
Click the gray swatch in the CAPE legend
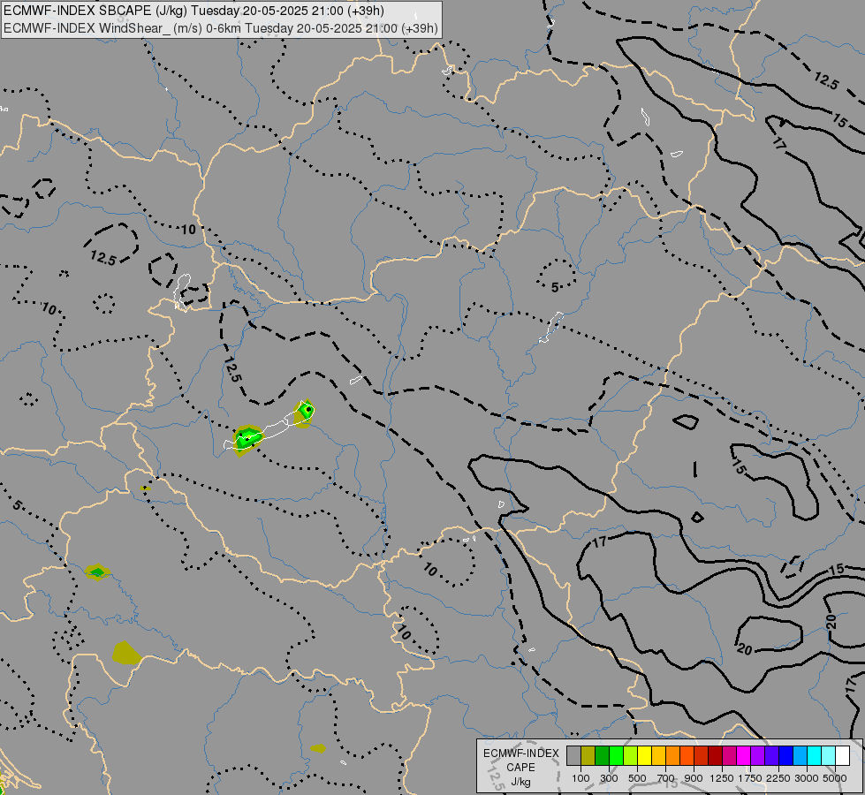click(573, 755)
